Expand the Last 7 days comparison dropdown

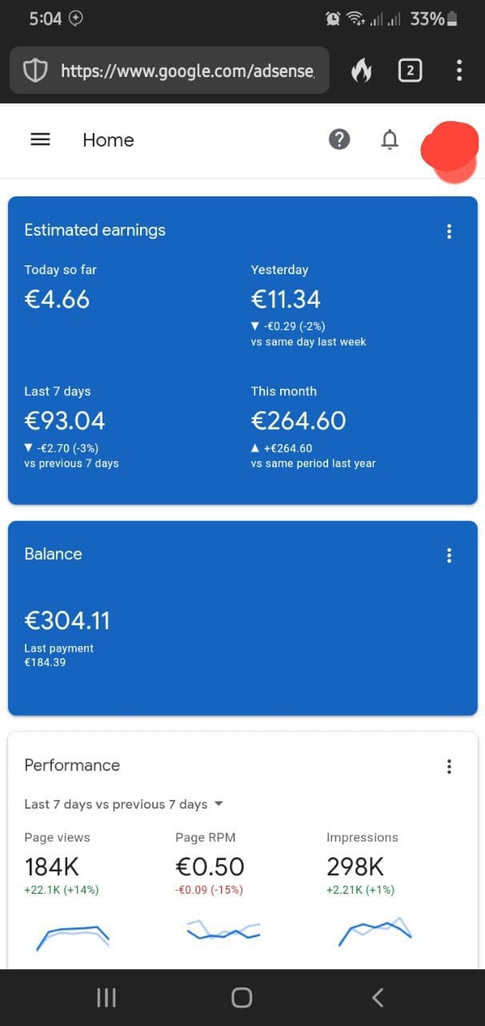coord(124,804)
